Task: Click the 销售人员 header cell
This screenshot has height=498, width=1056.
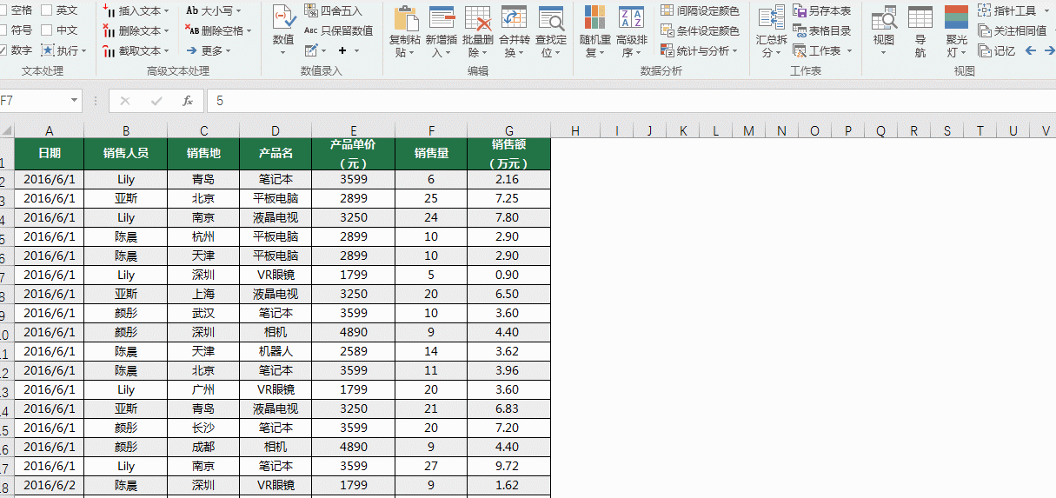Action: pos(126,153)
